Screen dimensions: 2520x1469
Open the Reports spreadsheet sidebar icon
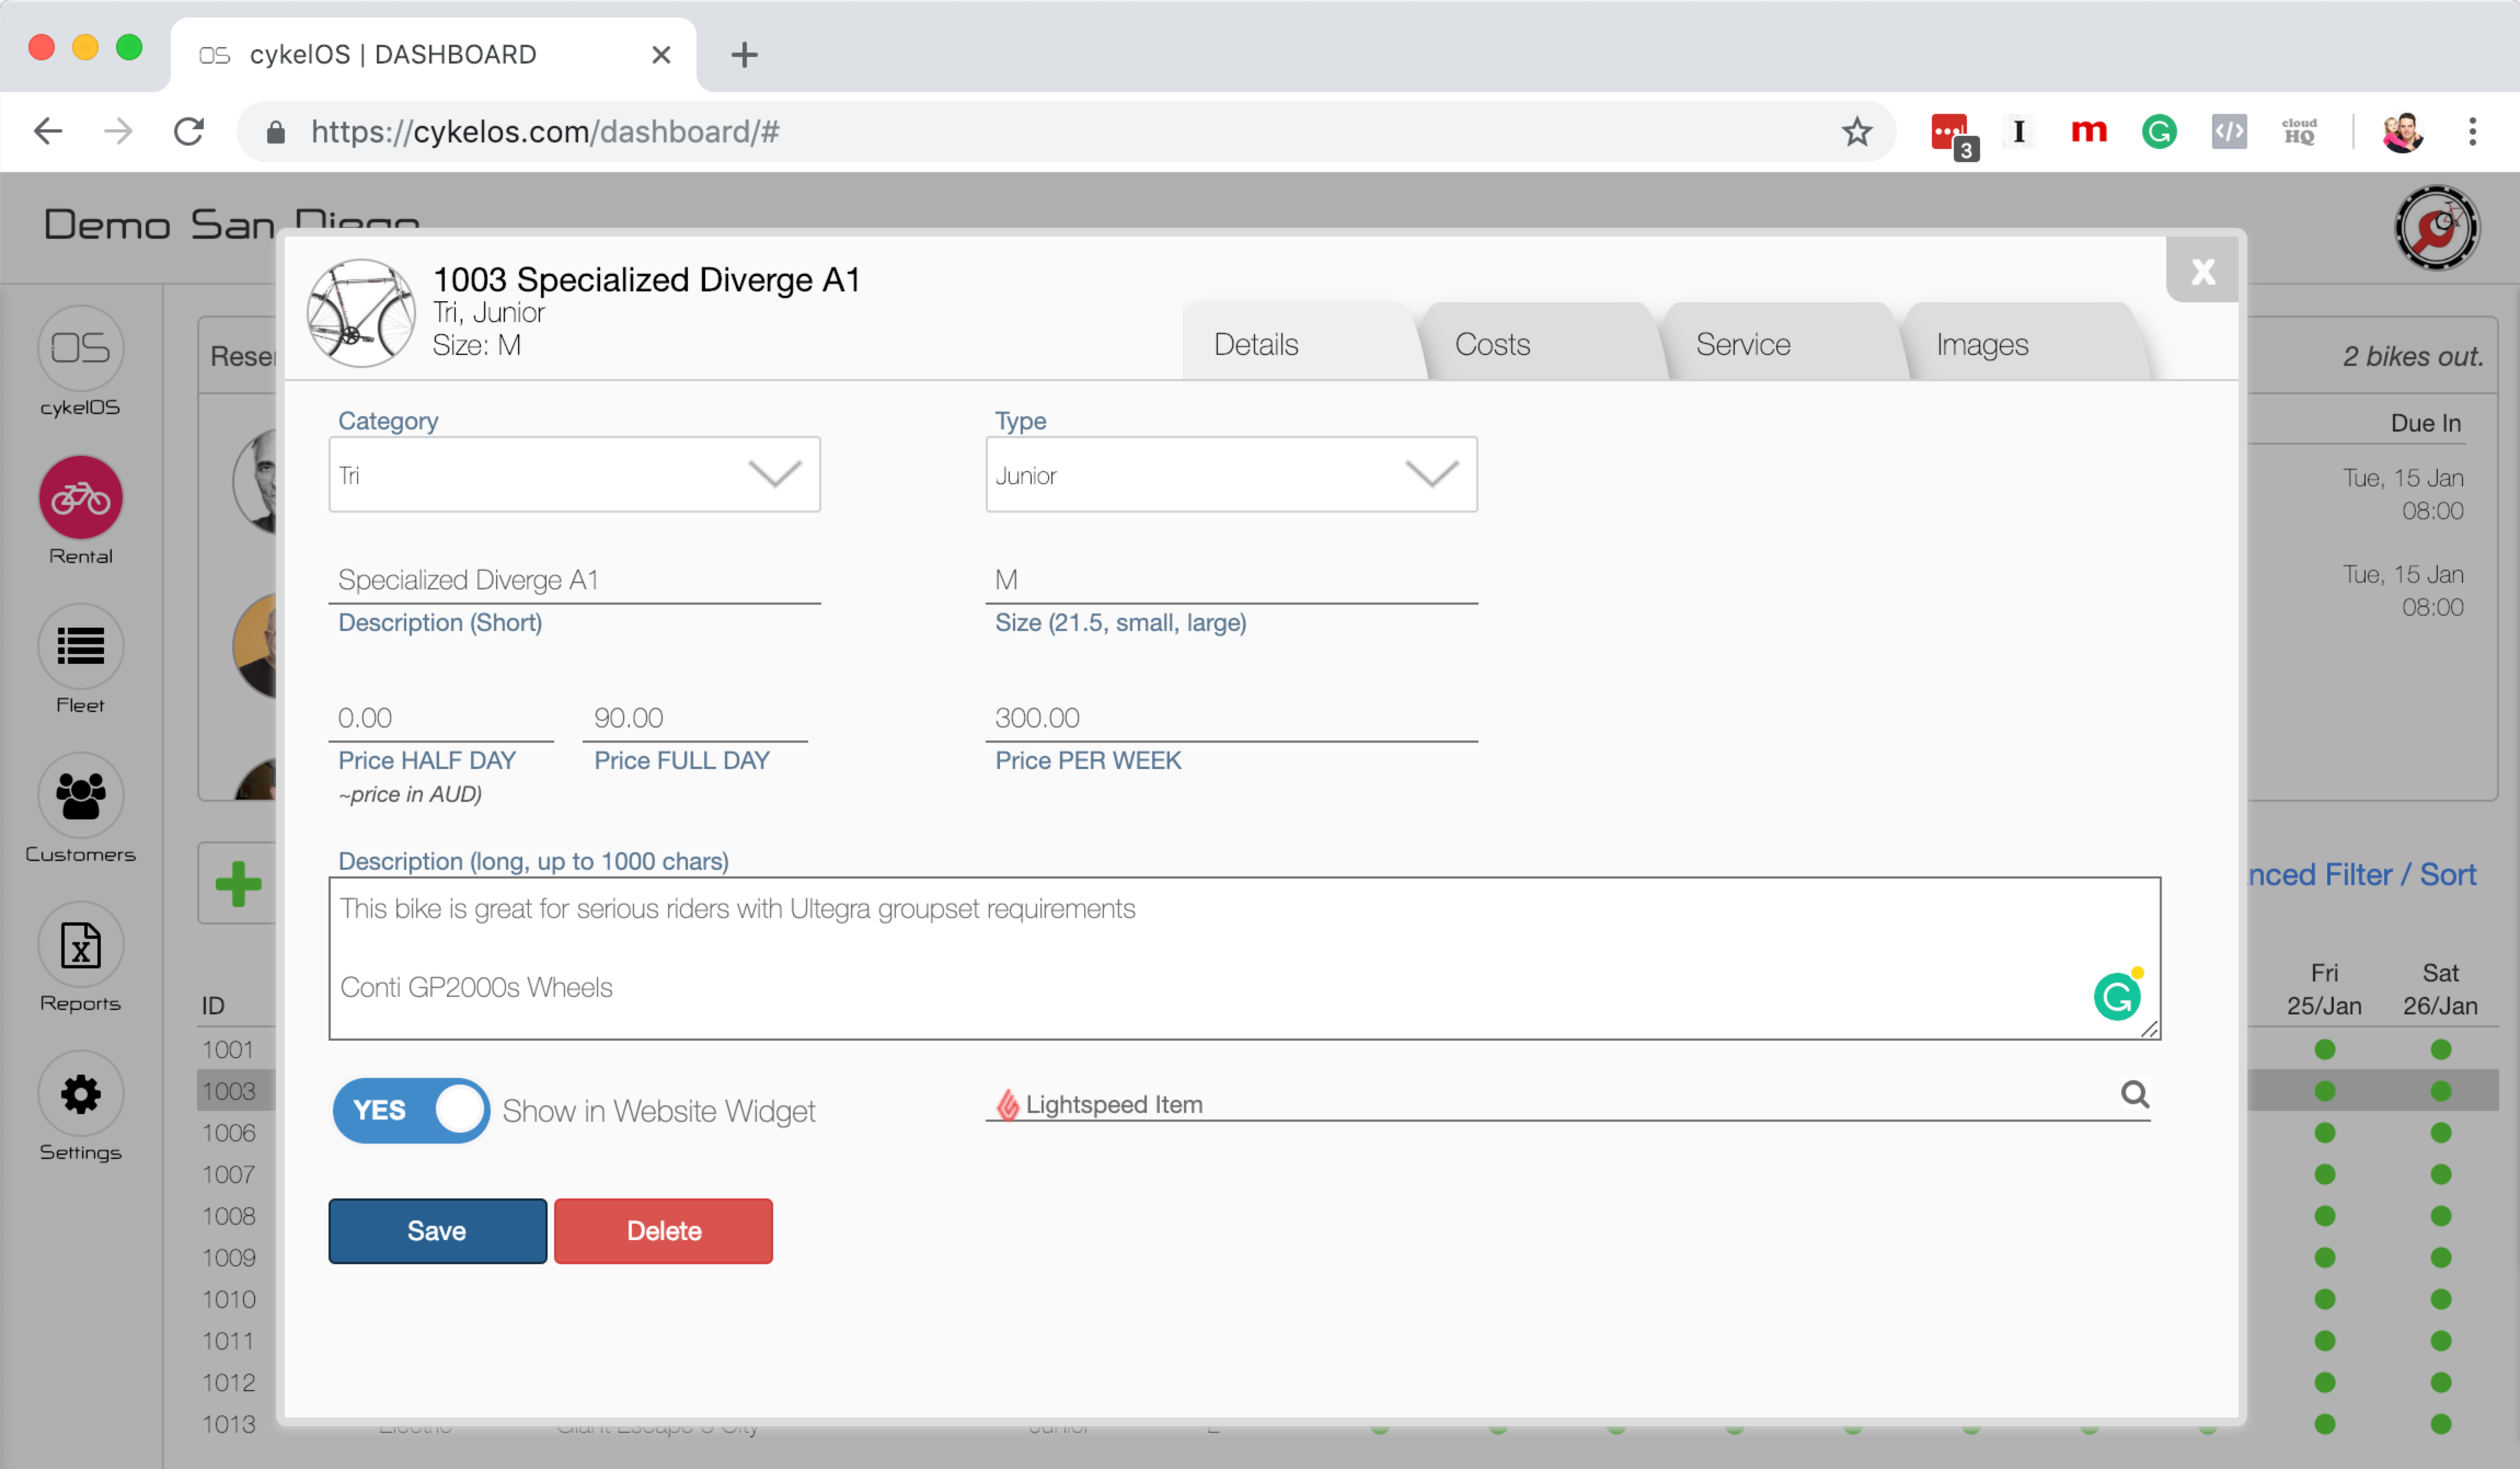pyautogui.click(x=80, y=944)
